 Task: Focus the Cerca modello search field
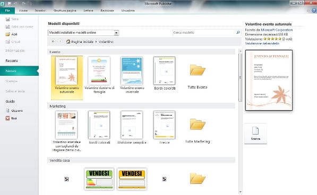[x=204, y=32]
